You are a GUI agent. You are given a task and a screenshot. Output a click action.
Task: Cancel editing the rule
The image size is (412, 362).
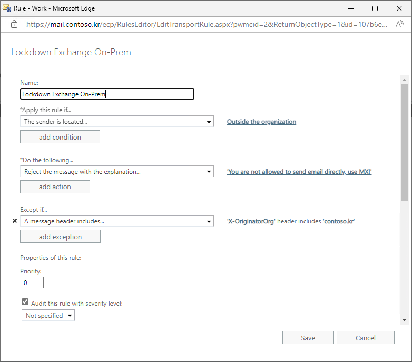tap(366, 338)
